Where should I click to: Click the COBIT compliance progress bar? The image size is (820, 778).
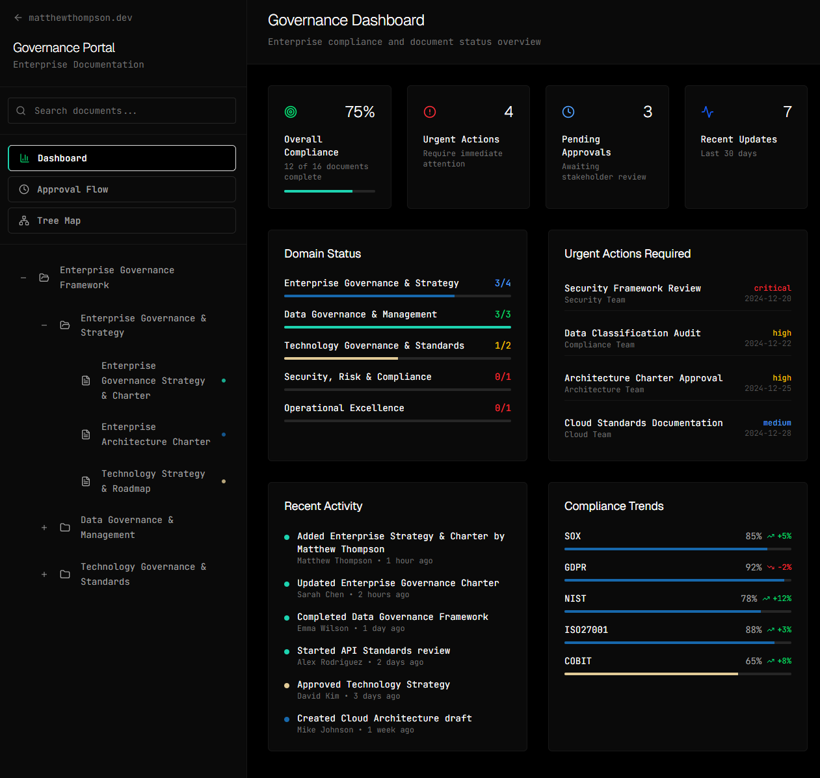(678, 674)
